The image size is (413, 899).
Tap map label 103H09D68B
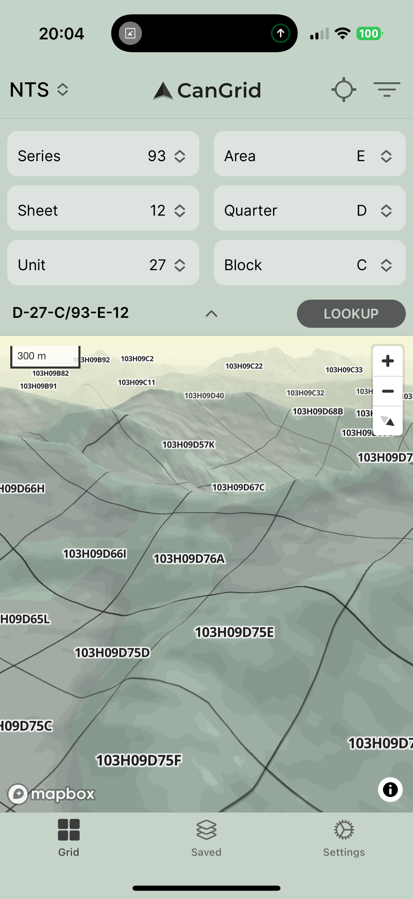click(x=317, y=411)
